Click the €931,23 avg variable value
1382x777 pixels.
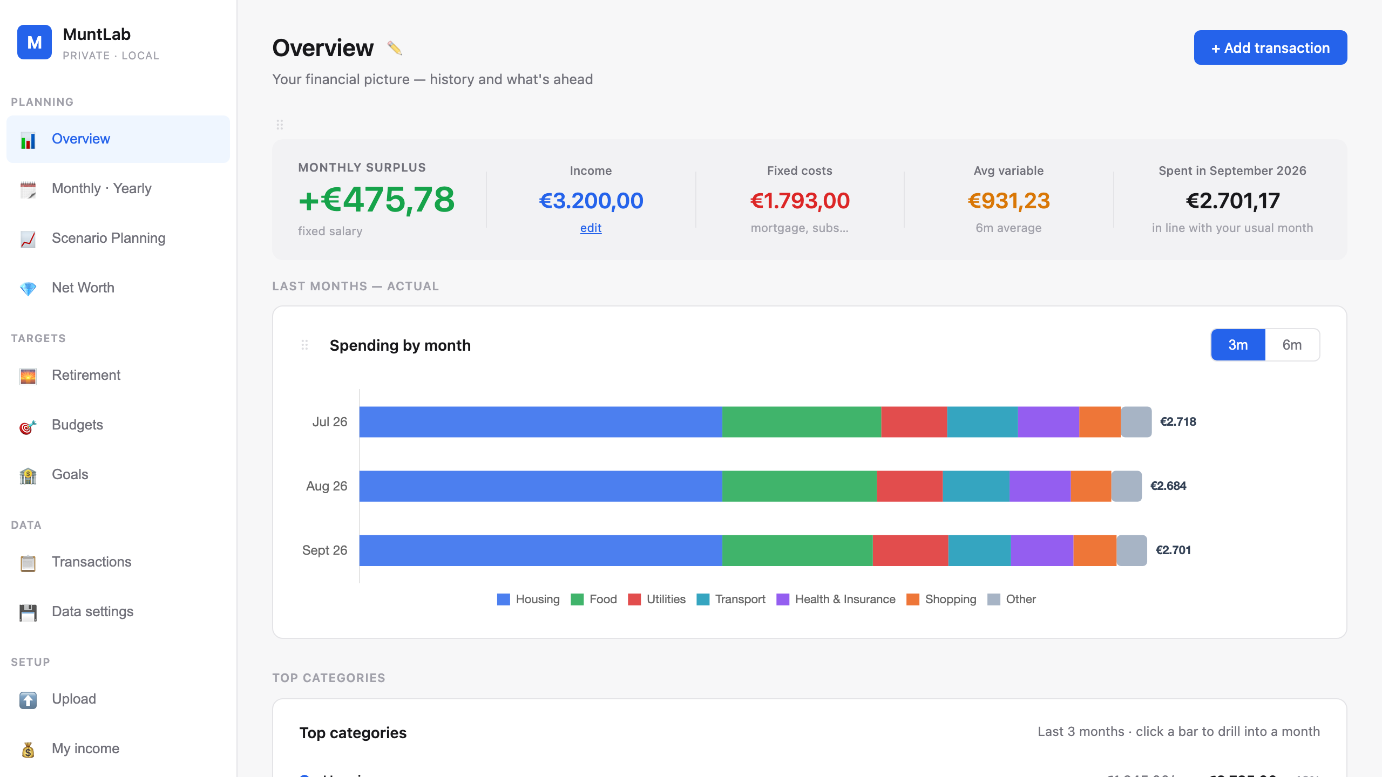coord(1008,201)
